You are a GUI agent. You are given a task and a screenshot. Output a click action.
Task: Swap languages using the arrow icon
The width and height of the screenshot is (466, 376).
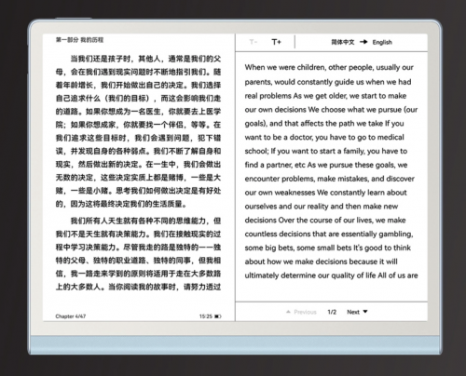[x=363, y=42]
